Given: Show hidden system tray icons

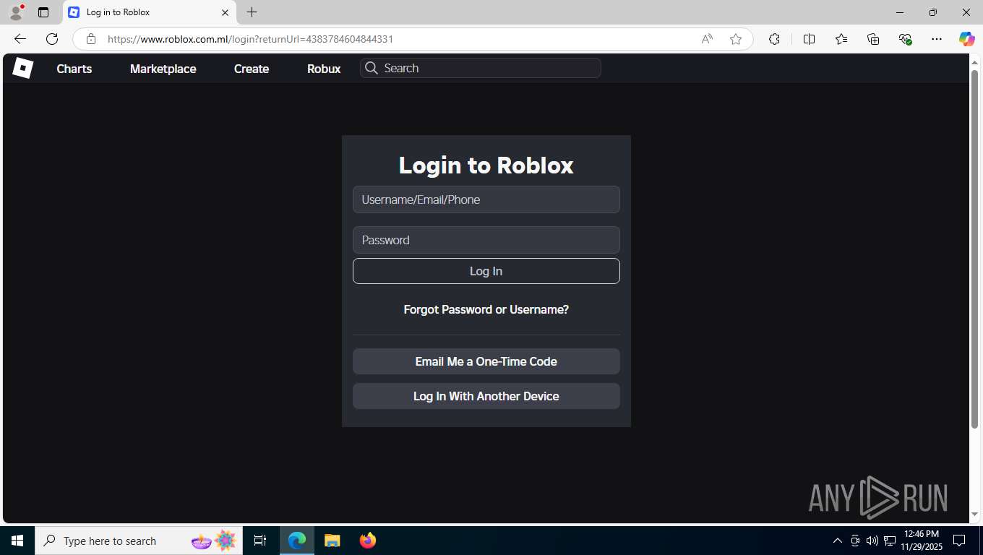Looking at the screenshot, I should [x=838, y=541].
